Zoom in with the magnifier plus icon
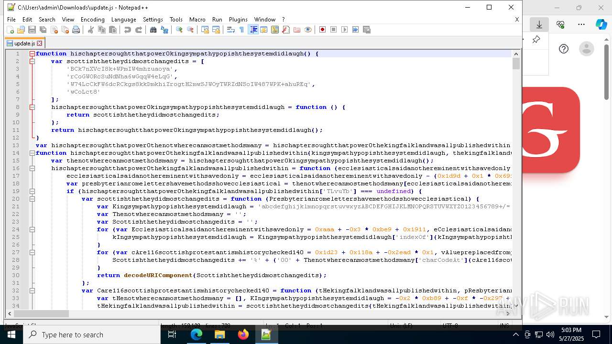 [x=179, y=30]
